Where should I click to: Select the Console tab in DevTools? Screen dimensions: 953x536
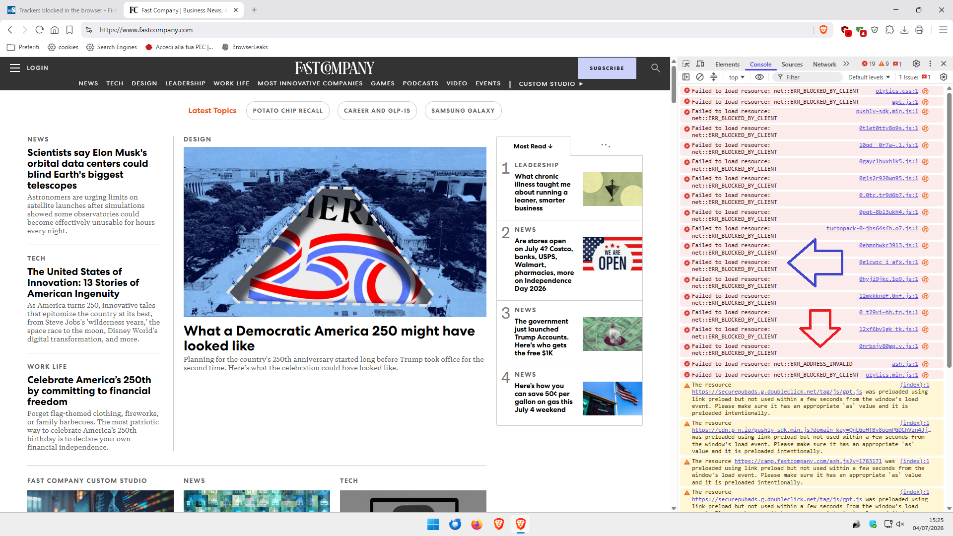760,65
